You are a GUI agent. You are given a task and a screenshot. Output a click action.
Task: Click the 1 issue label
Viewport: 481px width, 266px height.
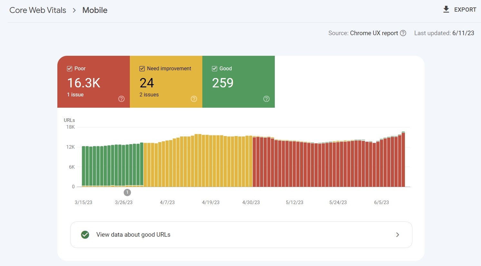pyautogui.click(x=75, y=95)
